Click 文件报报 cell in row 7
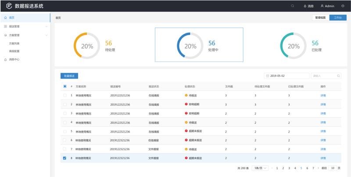 click(x=154, y=149)
